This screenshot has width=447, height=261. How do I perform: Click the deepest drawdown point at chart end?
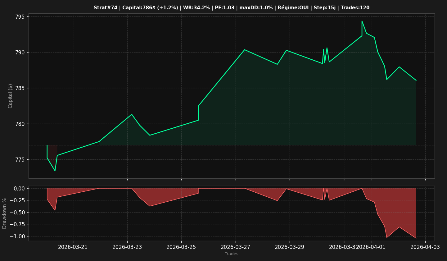pyautogui.click(x=416, y=238)
